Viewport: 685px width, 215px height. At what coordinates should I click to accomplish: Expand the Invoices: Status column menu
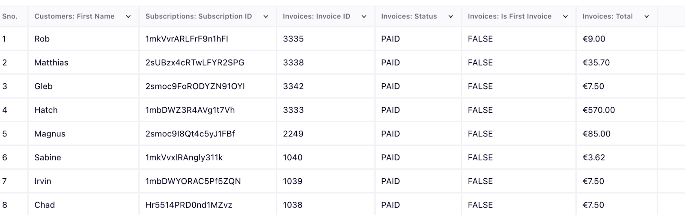pyautogui.click(x=451, y=17)
